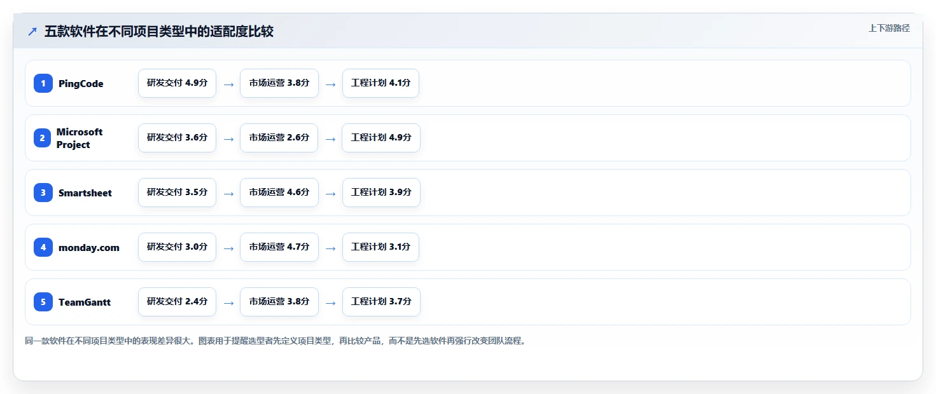Select the Smartsheet row name
Image resolution: width=936 pixels, height=394 pixels.
(85, 193)
